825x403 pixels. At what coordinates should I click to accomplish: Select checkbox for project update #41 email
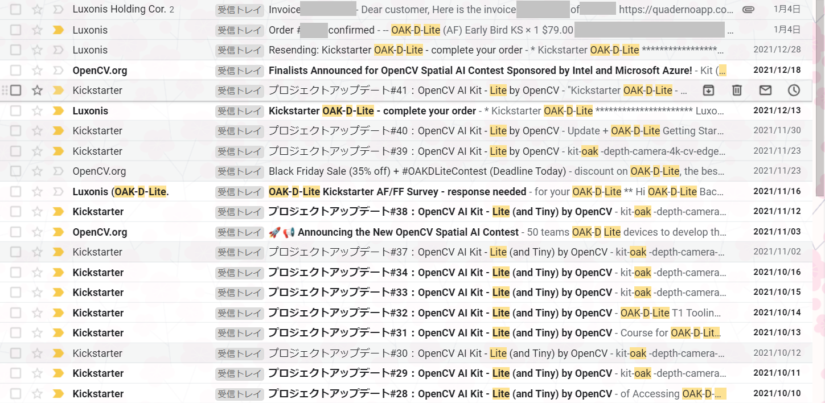pyautogui.click(x=16, y=91)
